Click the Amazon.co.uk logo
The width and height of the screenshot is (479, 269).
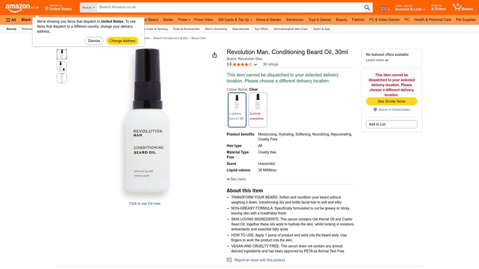pos(19,7)
